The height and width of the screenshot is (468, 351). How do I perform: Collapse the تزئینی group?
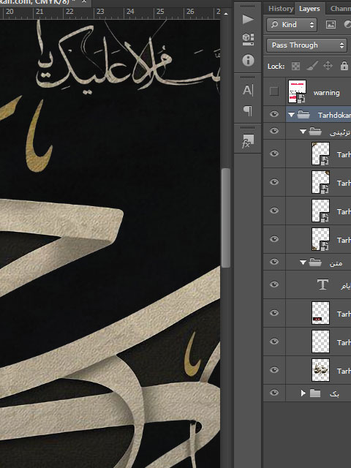pos(303,132)
